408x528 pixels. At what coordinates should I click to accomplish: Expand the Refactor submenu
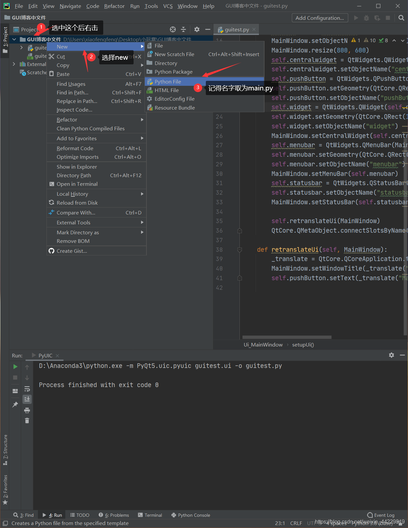(x=96, y=120)
